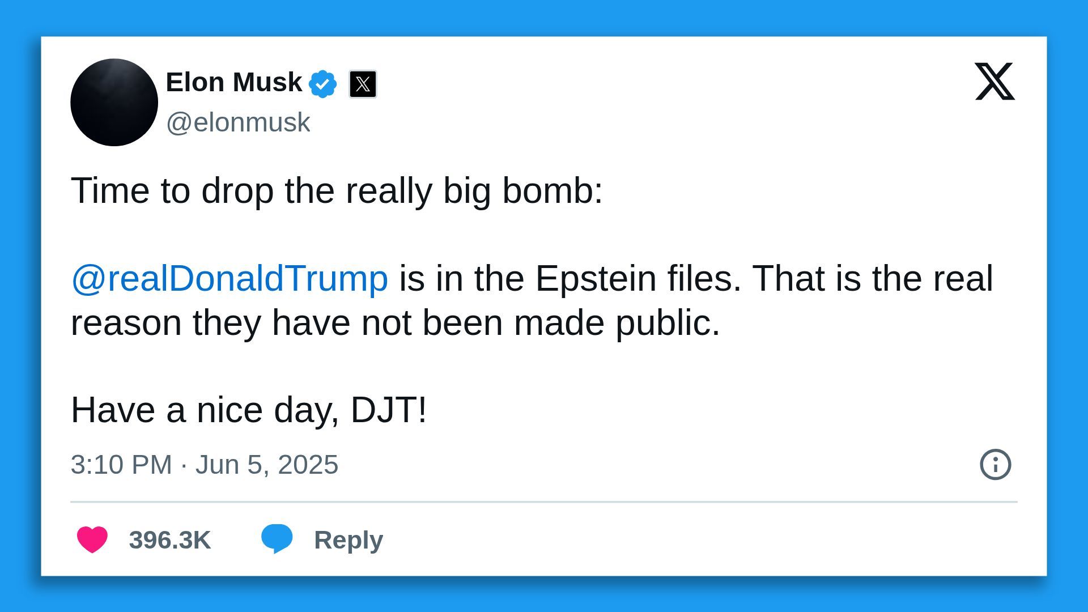The image size is (1088, 612).
Task: Click the black X affiliate badge
Action: [x=363, y=84]
